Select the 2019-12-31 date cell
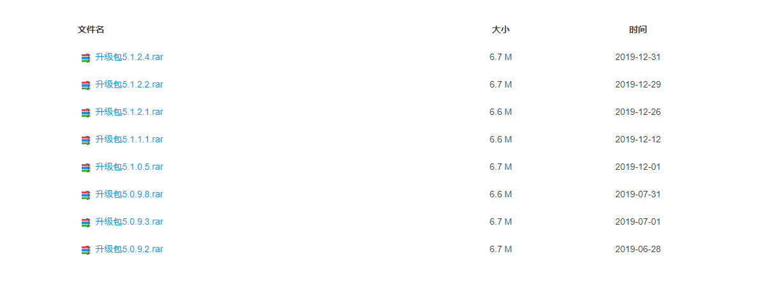 [638, 57]
